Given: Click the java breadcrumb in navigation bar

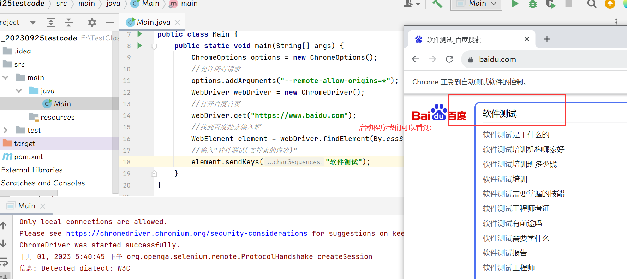Looking at the screenshot, I should click(113, 4).
